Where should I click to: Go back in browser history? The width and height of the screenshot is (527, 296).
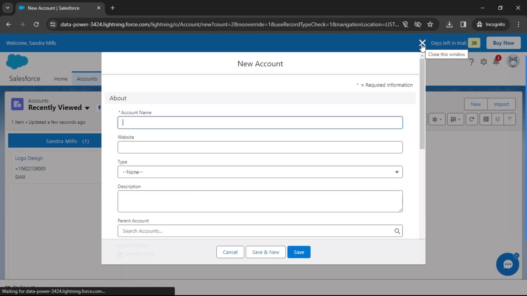click(x=9, y=24)
